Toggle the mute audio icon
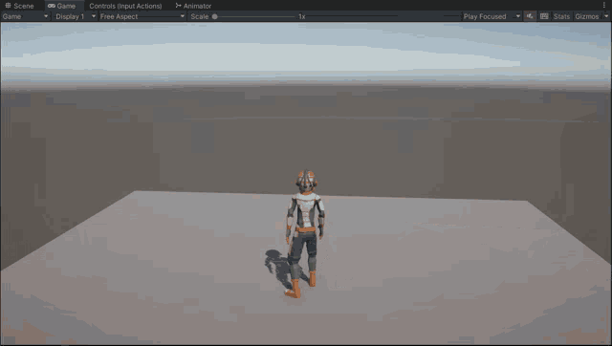 530,16
